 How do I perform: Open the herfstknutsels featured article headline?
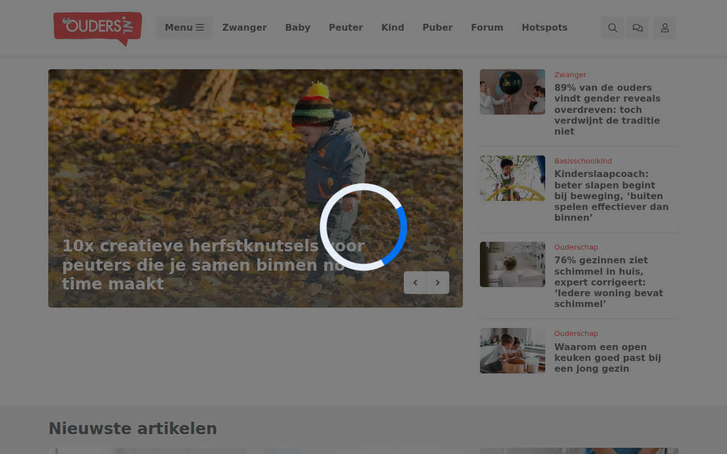click(x=214, y=265)
